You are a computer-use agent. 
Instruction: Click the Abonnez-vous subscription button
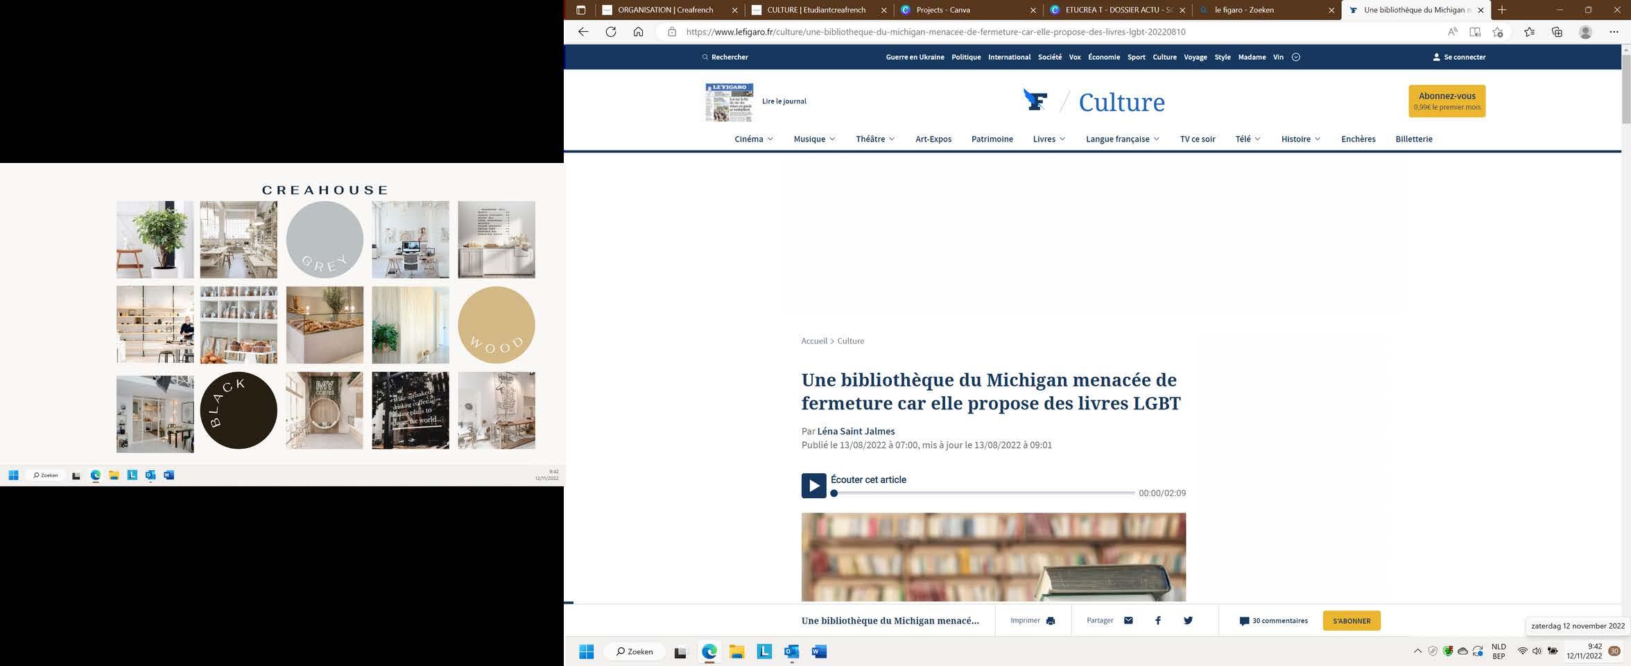pyautogui.click(x=1447, y=101)
